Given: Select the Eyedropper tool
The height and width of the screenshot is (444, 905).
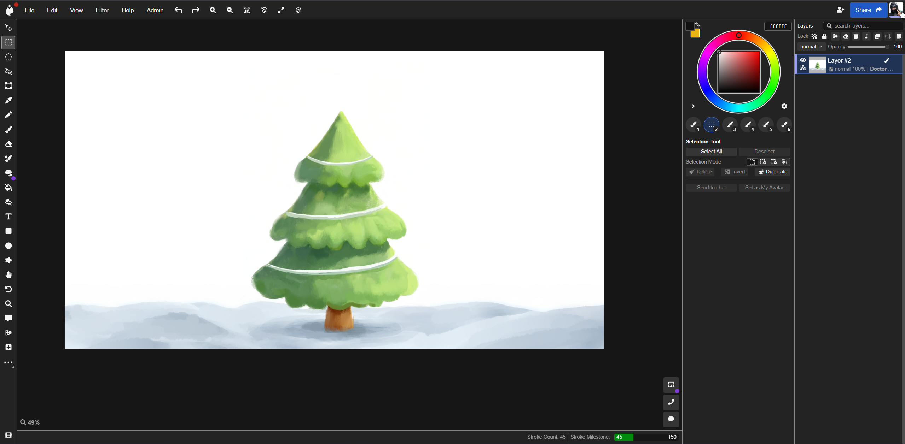Looking at the screenshot, I should pos(8,100).
